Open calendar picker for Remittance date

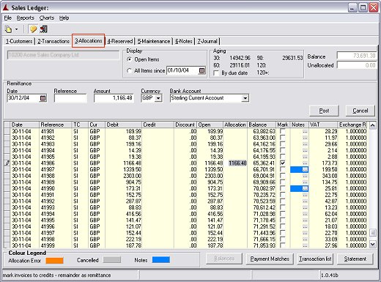(42, 98)
